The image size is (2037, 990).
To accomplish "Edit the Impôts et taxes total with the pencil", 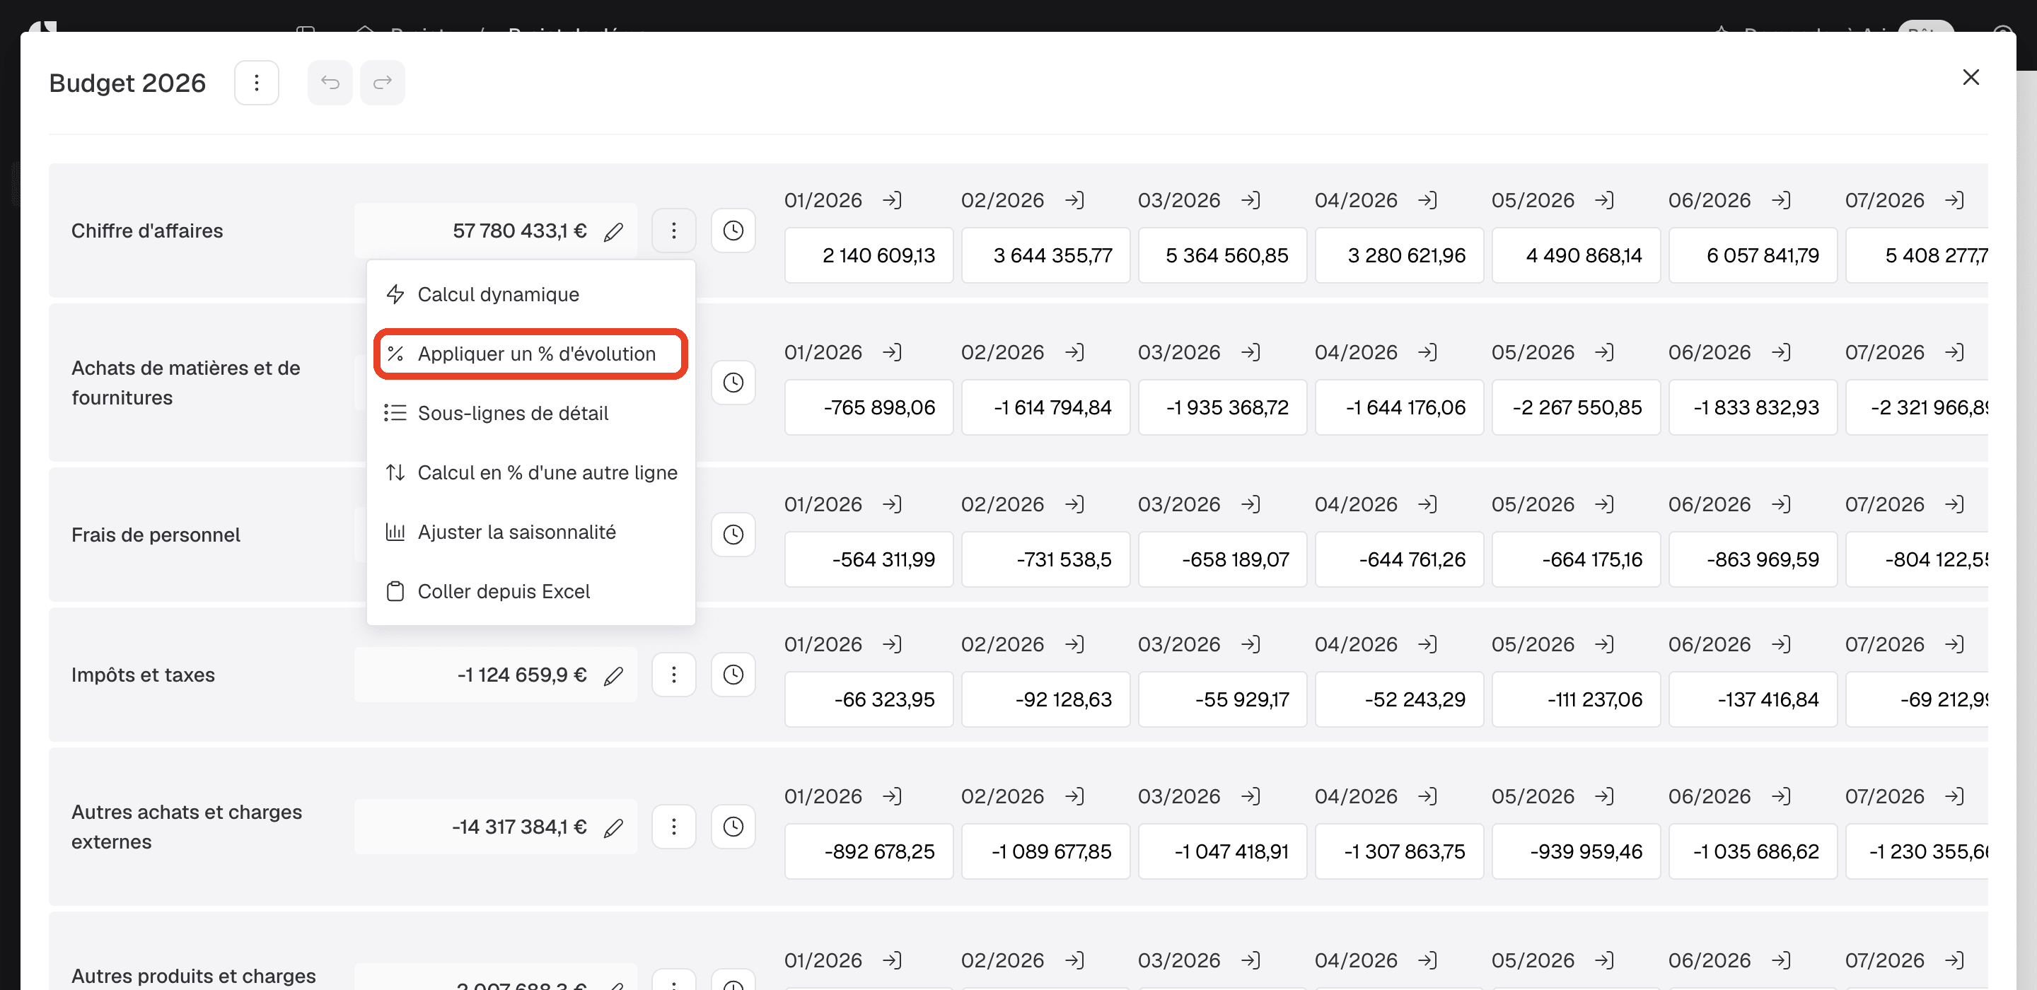I will click(x=614, y=676).
